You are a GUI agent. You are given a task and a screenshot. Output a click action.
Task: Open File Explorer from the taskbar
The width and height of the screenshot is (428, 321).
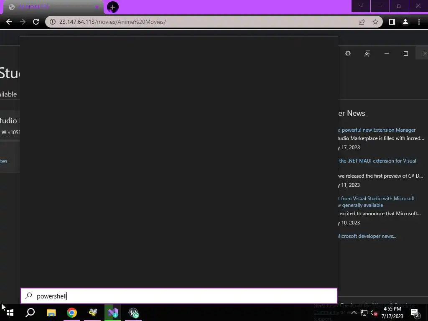(51, 313)
